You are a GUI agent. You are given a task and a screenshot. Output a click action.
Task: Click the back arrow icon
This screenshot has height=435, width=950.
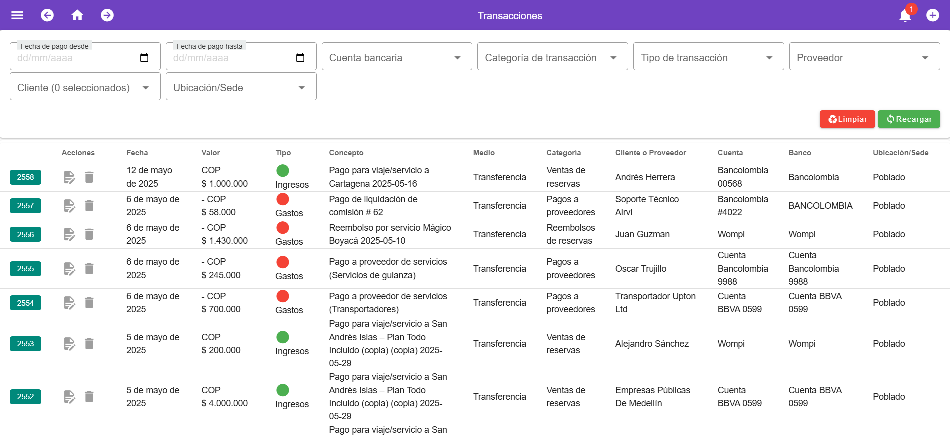click(47, 15)
